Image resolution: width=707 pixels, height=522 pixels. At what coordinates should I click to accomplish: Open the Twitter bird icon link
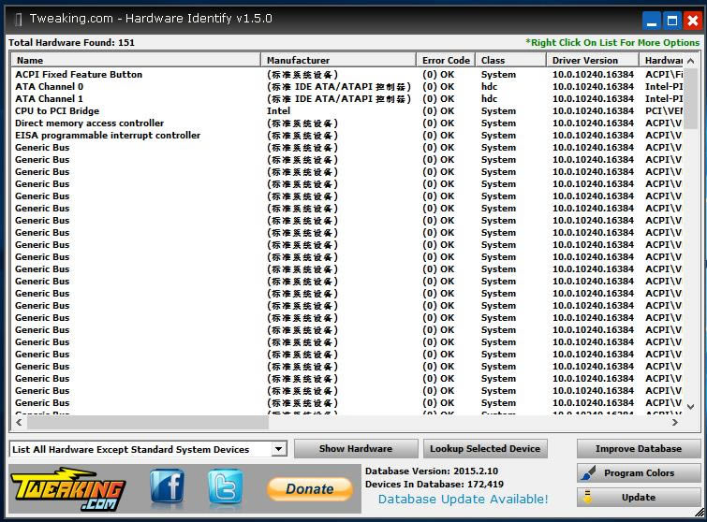tap(225, 486)
